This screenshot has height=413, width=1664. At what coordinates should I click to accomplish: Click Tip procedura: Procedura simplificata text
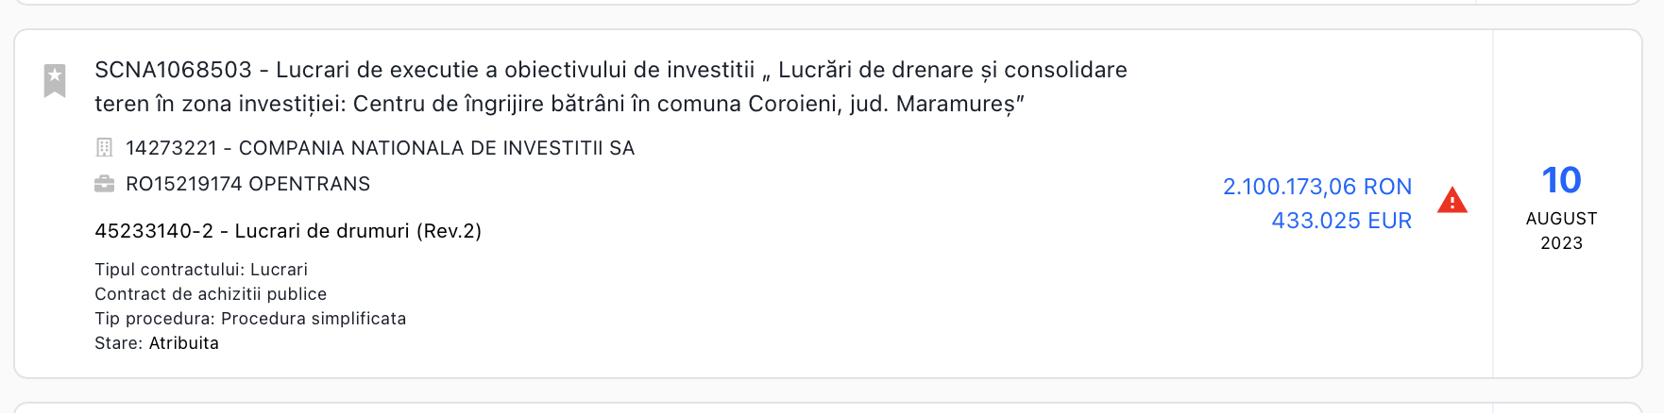250,319
